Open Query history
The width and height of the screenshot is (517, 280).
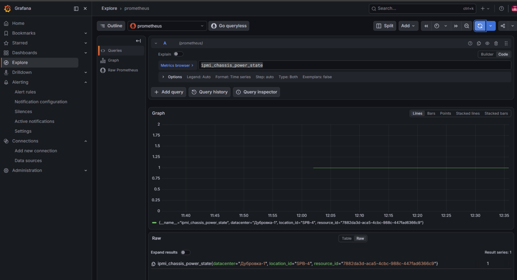click(210, 92)
